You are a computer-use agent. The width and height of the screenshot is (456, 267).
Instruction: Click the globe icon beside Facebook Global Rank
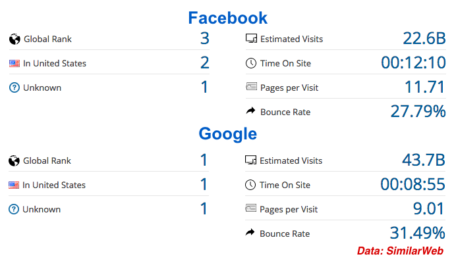coord(14,39)
